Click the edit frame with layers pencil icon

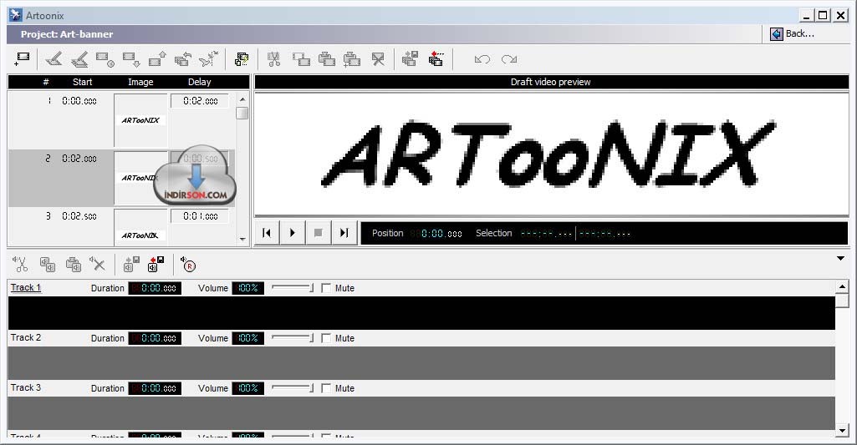[x=79, y=59]
